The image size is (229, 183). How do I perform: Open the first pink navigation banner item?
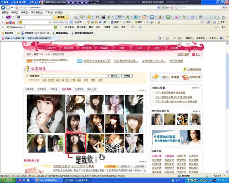[x=51, y=48]
